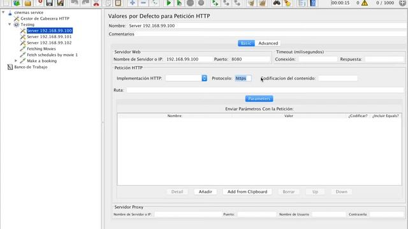Select the Testing thread group
Viewport: 408px width, 229px height.
pos(27,24)
